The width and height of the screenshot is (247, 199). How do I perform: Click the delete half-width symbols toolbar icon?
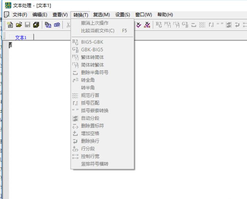[x=194, y=25]
